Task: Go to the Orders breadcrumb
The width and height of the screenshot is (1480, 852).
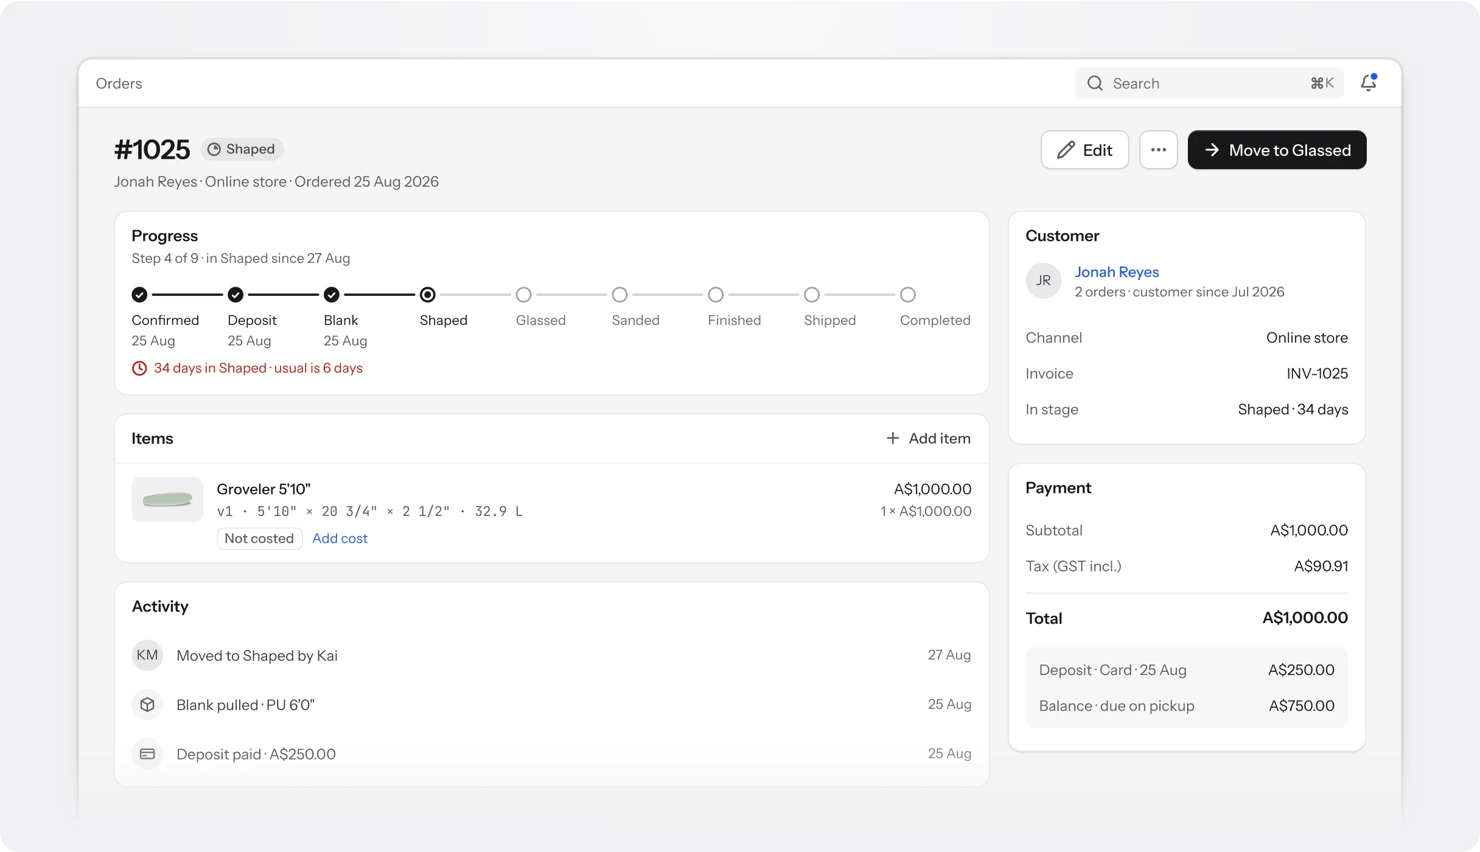Action: coord(119,83)
